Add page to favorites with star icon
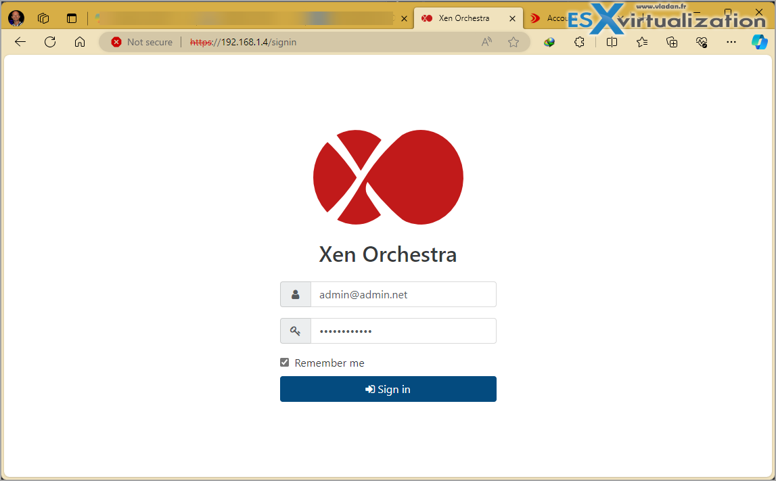The height and width of the screenshot is (481, 776). pyautogui.click(x=513, y=42)
